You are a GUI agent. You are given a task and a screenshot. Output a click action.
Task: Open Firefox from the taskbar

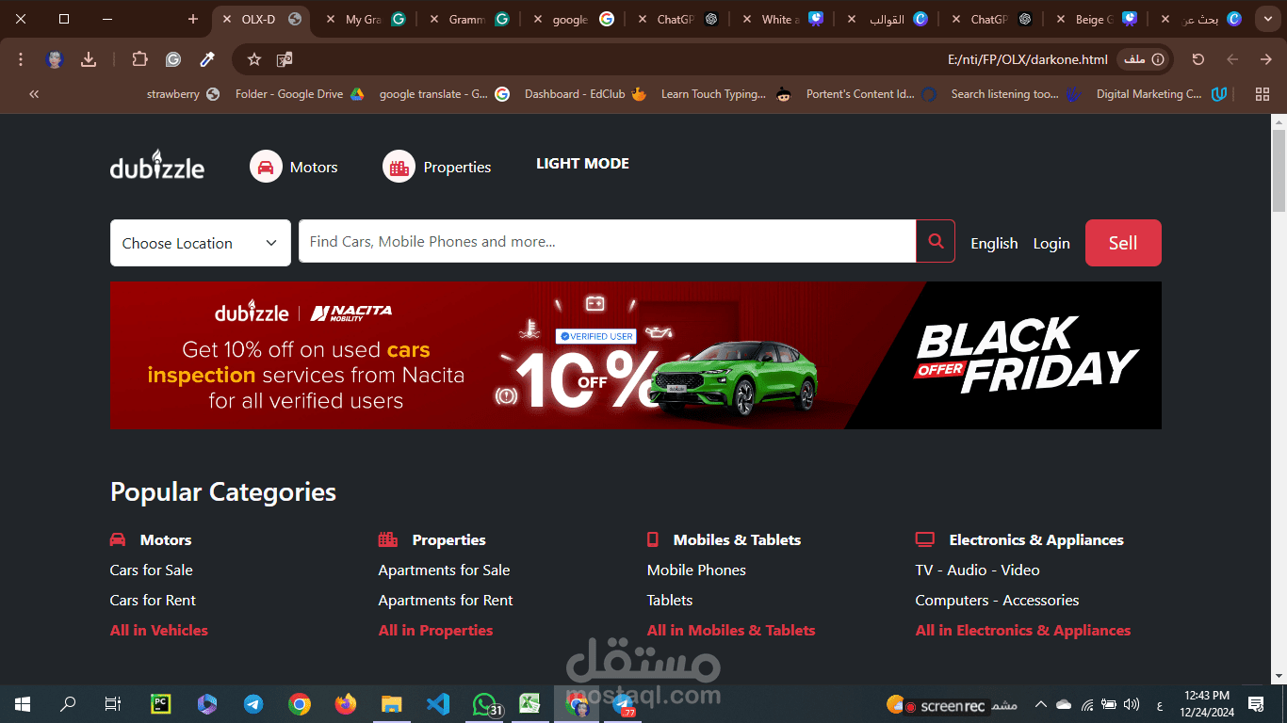(x=346, y=703)
